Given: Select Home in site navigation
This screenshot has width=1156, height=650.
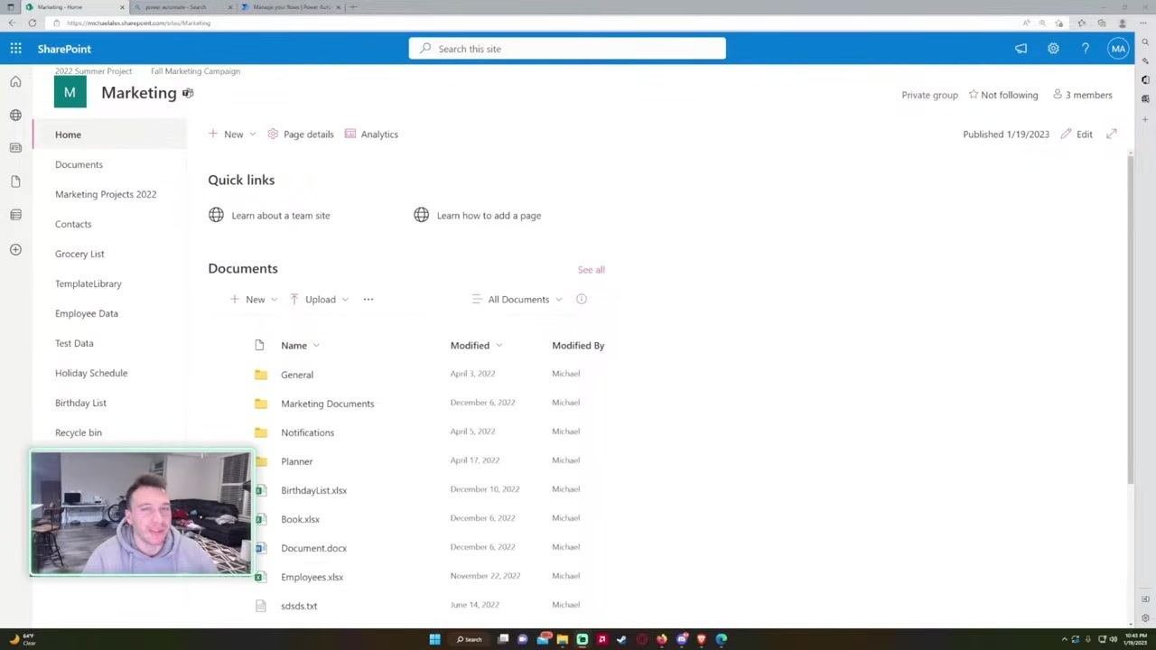Looking at the screenshot, I should (68, 135).
